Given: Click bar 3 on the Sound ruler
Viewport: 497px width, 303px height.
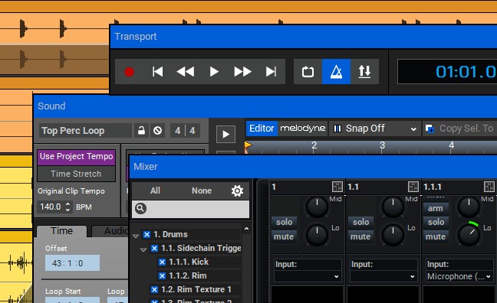Looking at the screenshot, I should [x=382, y=145].
